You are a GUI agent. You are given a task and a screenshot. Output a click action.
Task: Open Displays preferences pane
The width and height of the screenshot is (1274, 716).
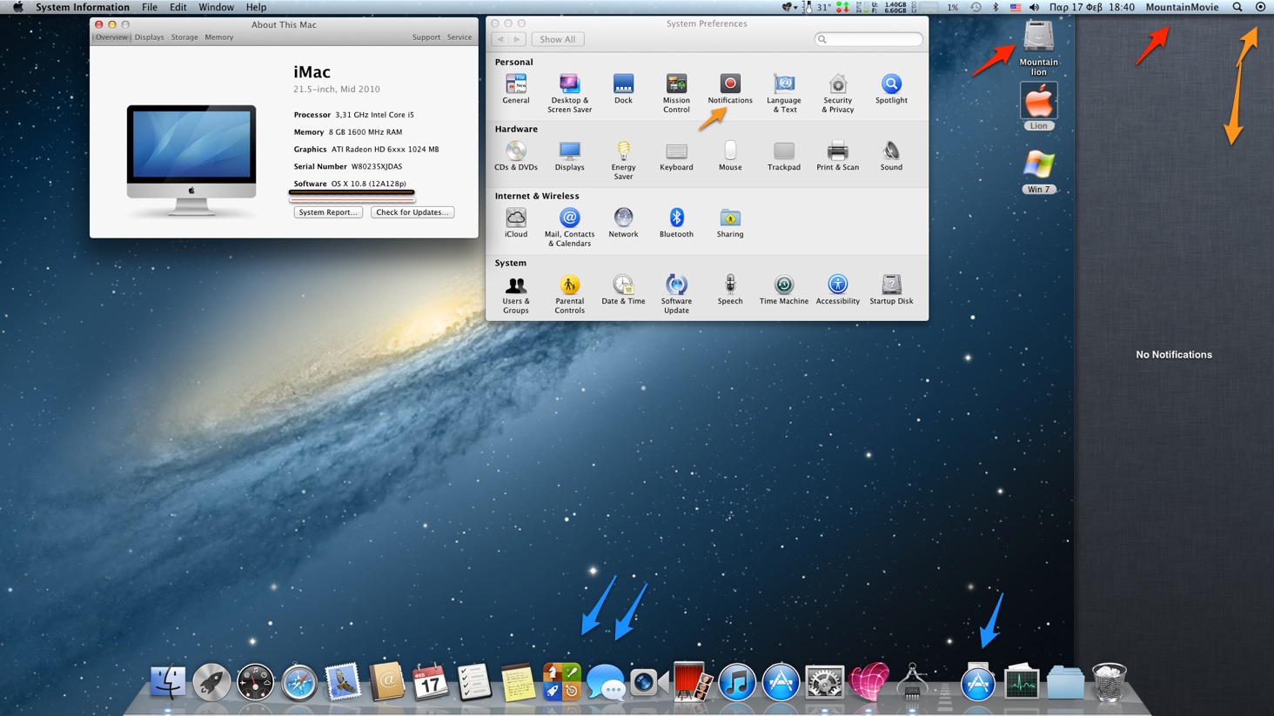tap(569, 156)
